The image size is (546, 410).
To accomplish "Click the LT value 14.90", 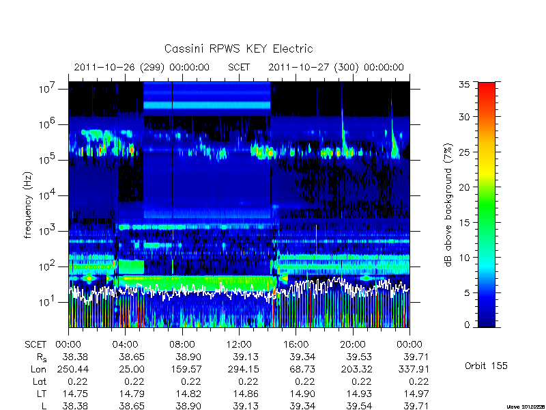I will (302, 394).
